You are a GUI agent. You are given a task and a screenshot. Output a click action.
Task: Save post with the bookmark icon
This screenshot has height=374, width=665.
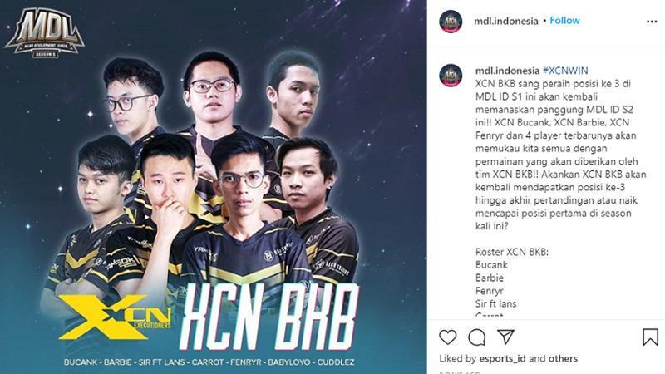[x=650, y=337]
